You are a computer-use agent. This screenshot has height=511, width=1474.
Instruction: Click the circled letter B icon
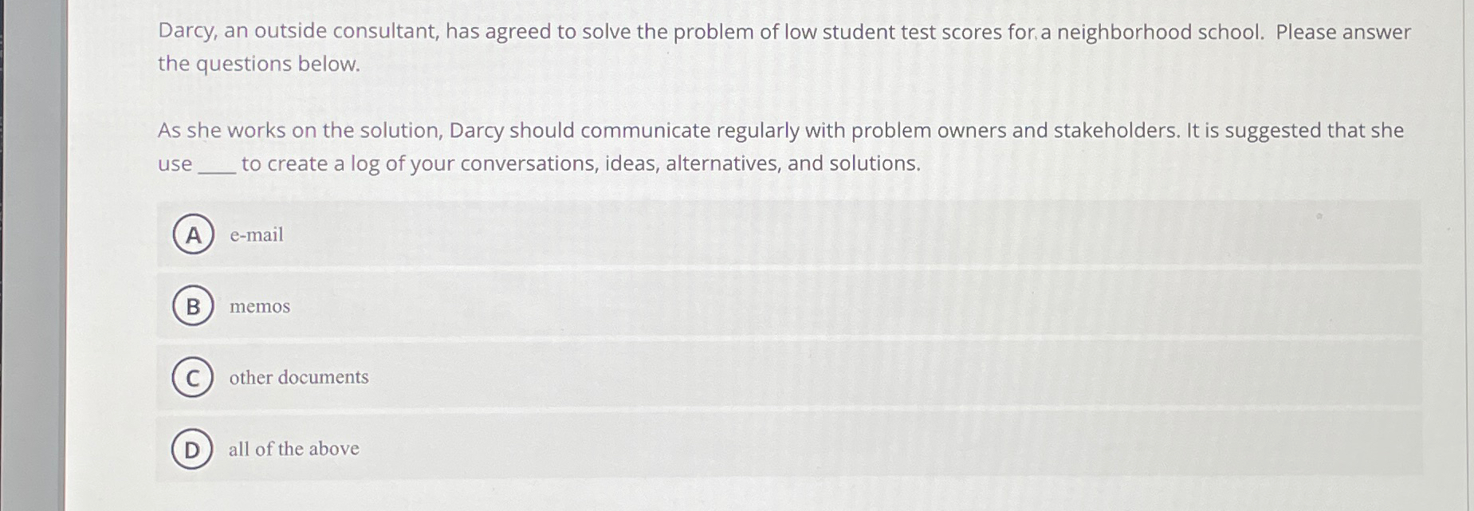pyautogui.click(x=192, y=306)
